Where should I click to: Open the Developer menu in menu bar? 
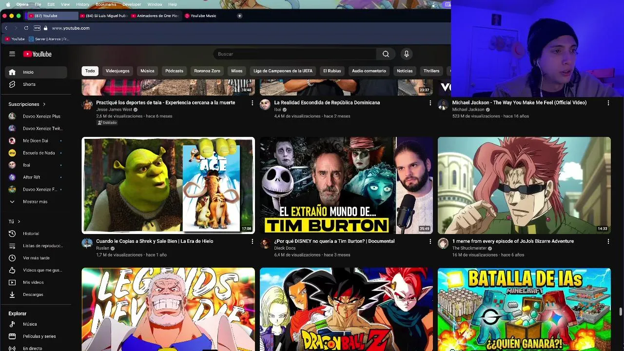pos(132,4)
